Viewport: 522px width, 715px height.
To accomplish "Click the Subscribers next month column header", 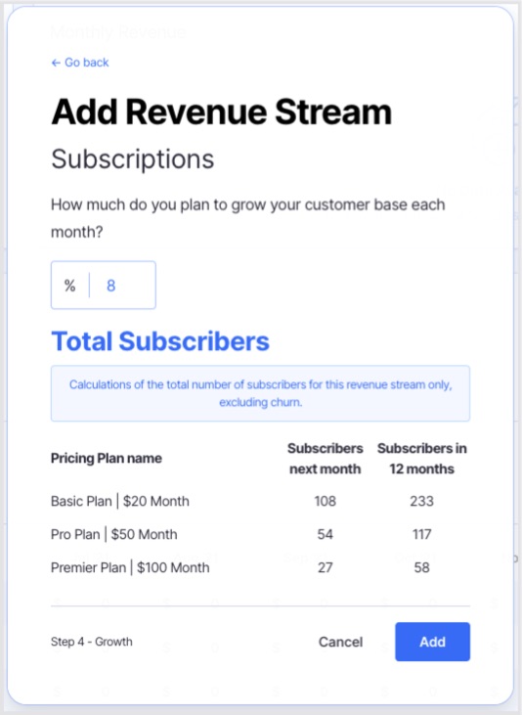I will (x=326, y=459).
